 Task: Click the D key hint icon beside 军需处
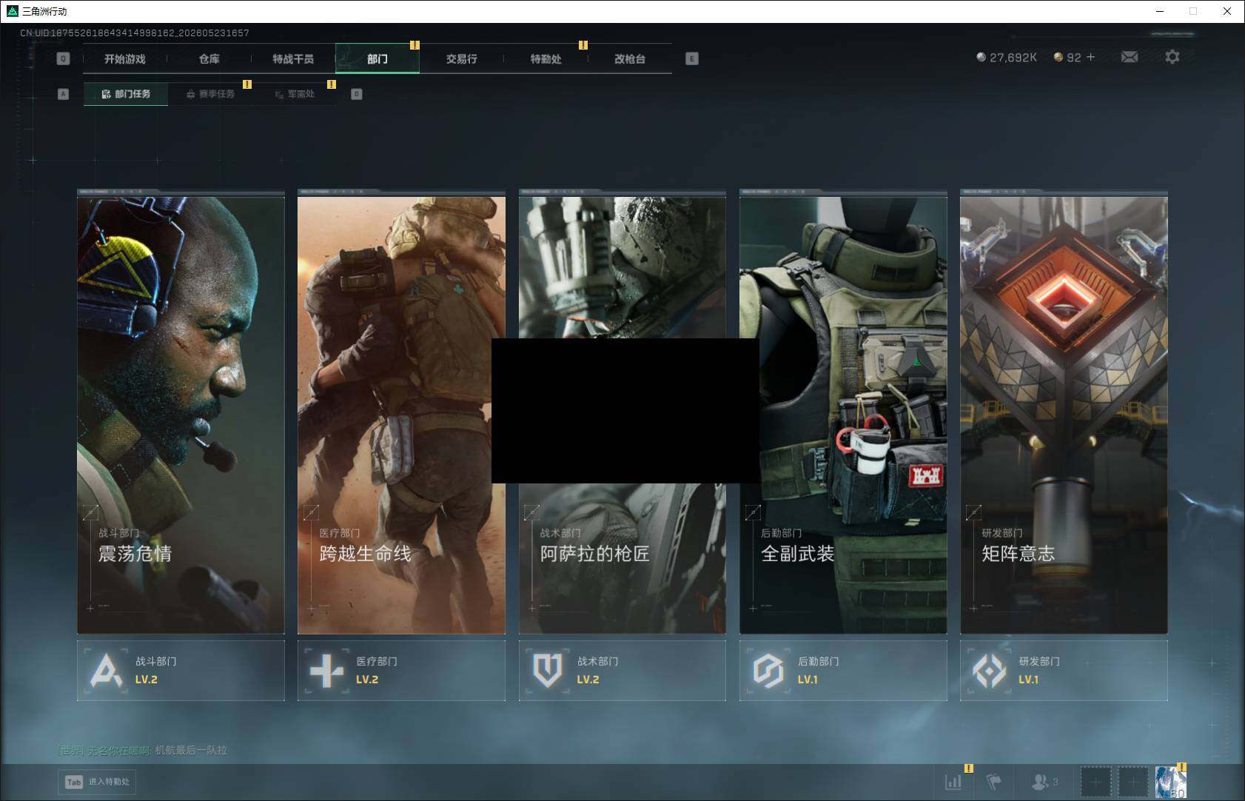pos(357,94)
